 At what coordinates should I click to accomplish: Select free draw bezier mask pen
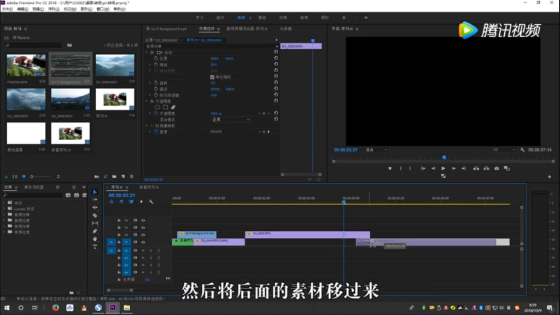[x=173, y=107]
